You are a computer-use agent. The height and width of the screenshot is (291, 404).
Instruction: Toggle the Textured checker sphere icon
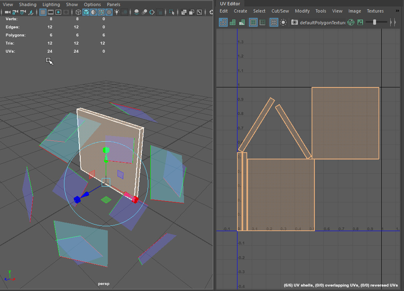(x=109, y=12)
